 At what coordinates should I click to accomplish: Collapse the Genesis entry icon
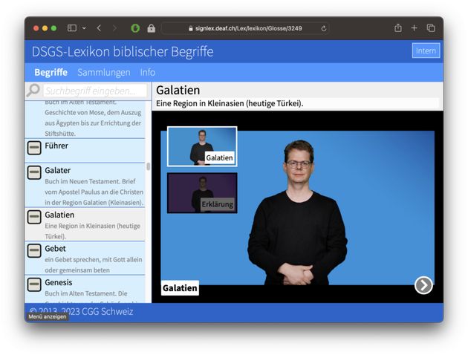[34, 285]
